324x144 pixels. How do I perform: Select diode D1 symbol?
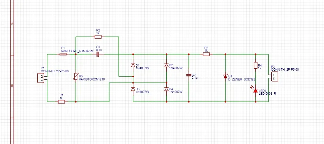coord(133,66)
